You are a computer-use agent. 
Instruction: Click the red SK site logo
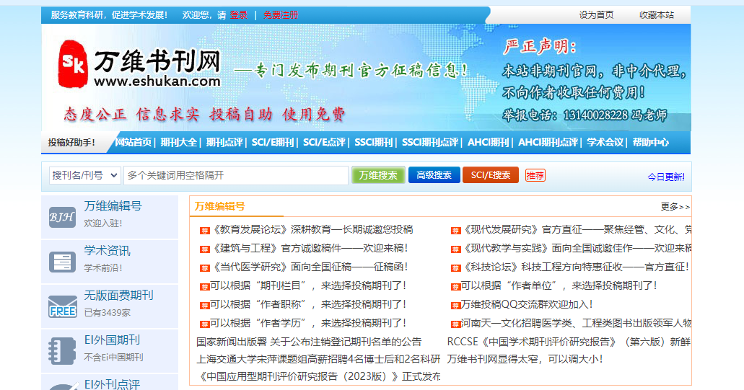click(x=73, y=64)
